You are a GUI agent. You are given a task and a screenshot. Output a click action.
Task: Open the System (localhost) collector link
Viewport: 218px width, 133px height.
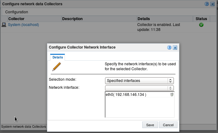[x=24, y=25]
